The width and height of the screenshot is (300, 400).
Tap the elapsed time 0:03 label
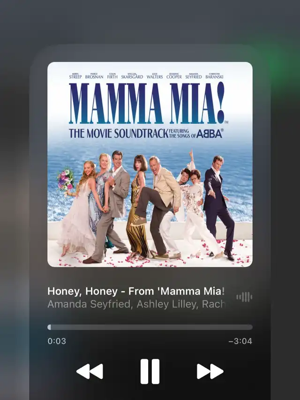tap(57, 341)
